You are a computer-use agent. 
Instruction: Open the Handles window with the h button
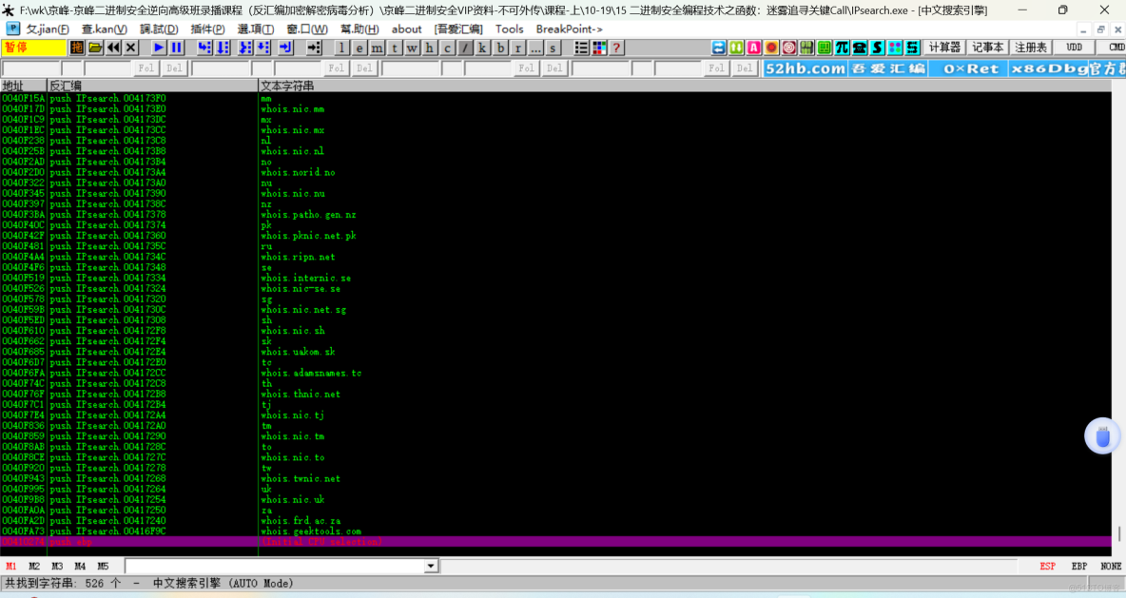[430, 48]
